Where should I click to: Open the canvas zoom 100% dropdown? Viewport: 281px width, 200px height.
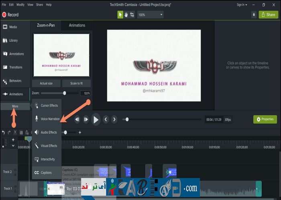pos(151,15)
